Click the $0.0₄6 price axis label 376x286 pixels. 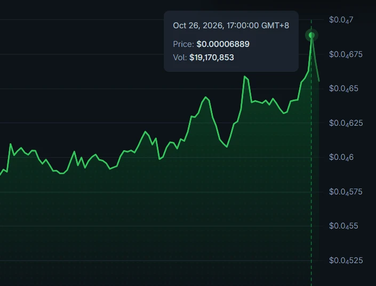tap(341, 158)
